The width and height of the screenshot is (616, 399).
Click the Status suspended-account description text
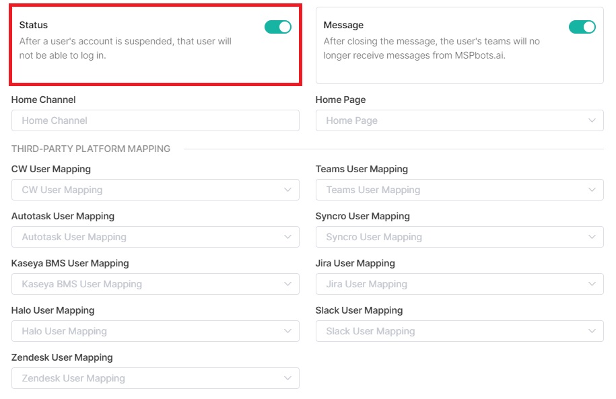coord(125,48)
